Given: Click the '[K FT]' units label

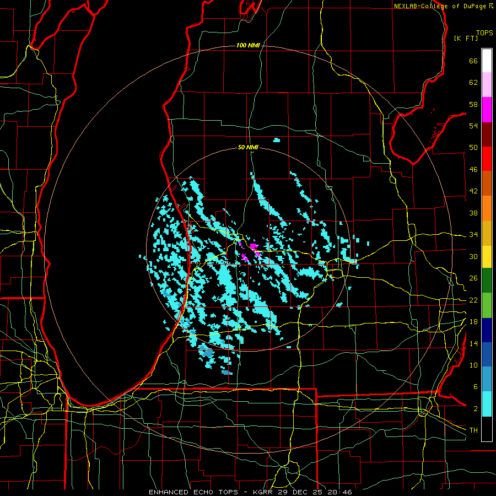Looking at the screenshot, I should coord(466,39).
